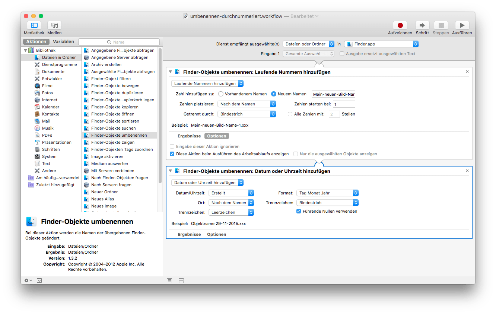
Task: Click Optionen in the Laufende Nummern action
Action: 217,136
